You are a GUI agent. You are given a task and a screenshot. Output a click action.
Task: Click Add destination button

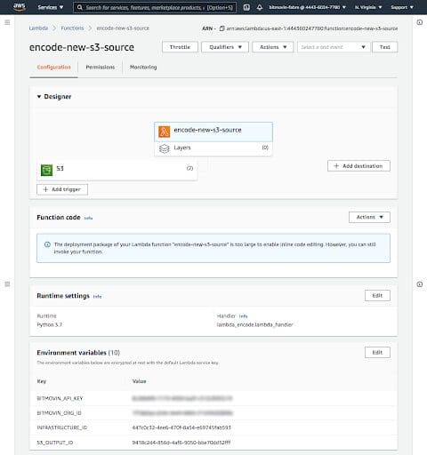[x=359, y=166]
